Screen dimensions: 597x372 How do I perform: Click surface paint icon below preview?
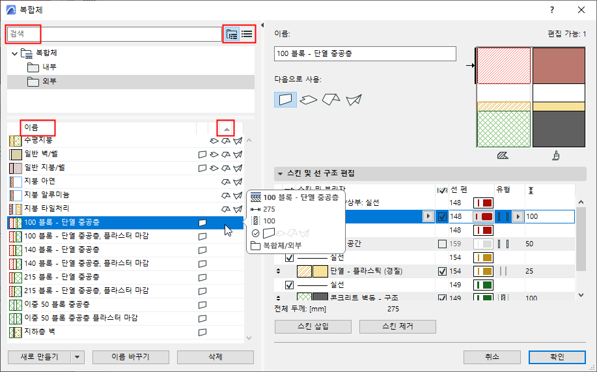(556, 156)
